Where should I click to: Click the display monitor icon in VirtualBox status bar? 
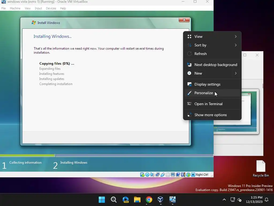pos(173,174)
